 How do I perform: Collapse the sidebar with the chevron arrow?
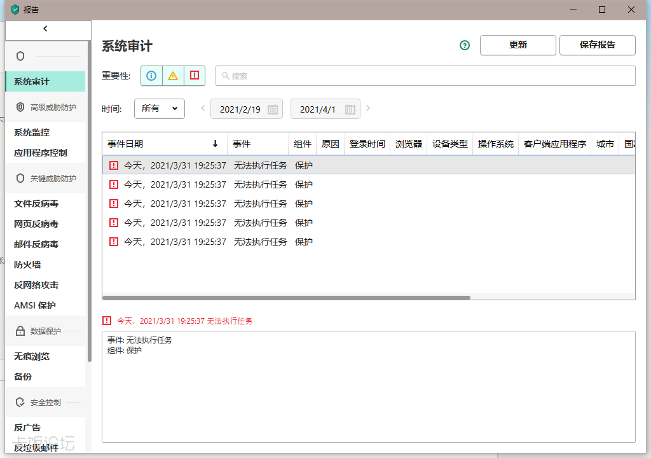coord(45,28)
